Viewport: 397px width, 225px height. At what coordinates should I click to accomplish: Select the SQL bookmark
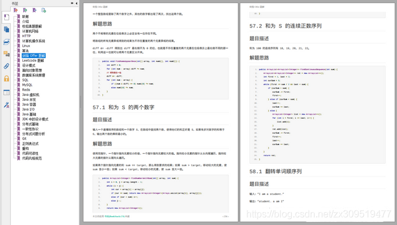25,80
